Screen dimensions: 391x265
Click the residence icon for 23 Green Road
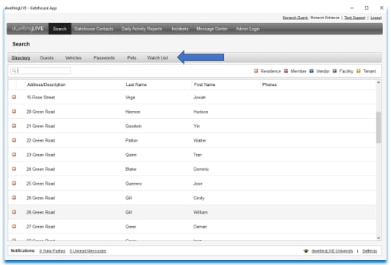(14, 154)
